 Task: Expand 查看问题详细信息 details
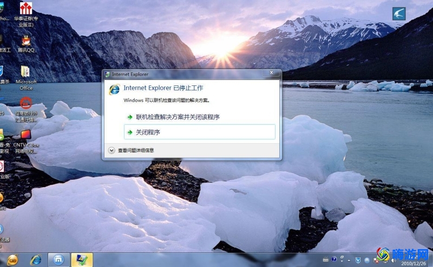coord(131,150)
